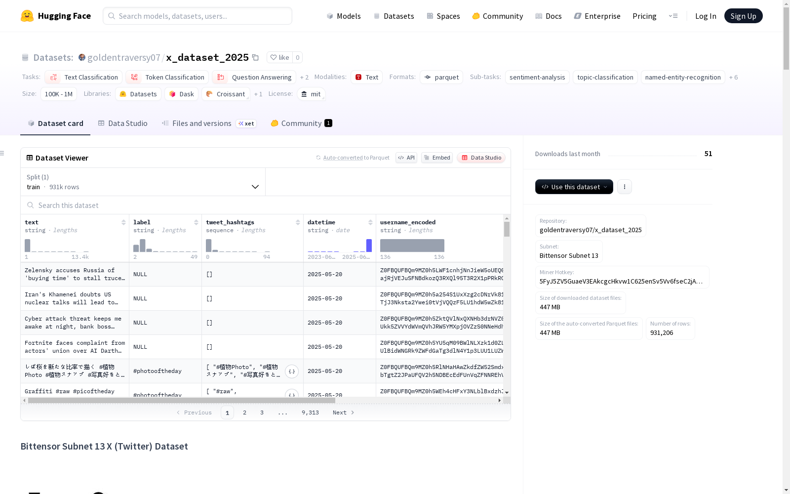The image size is (790, 494).
Task: Show the +6 more sub-tasks
Action: coord(734,77)
